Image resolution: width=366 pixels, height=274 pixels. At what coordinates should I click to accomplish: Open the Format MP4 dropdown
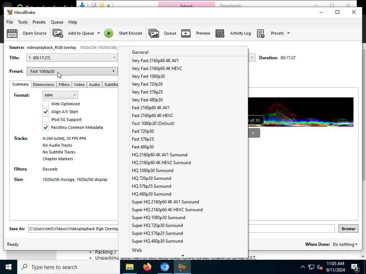click(x=60, y=95)
